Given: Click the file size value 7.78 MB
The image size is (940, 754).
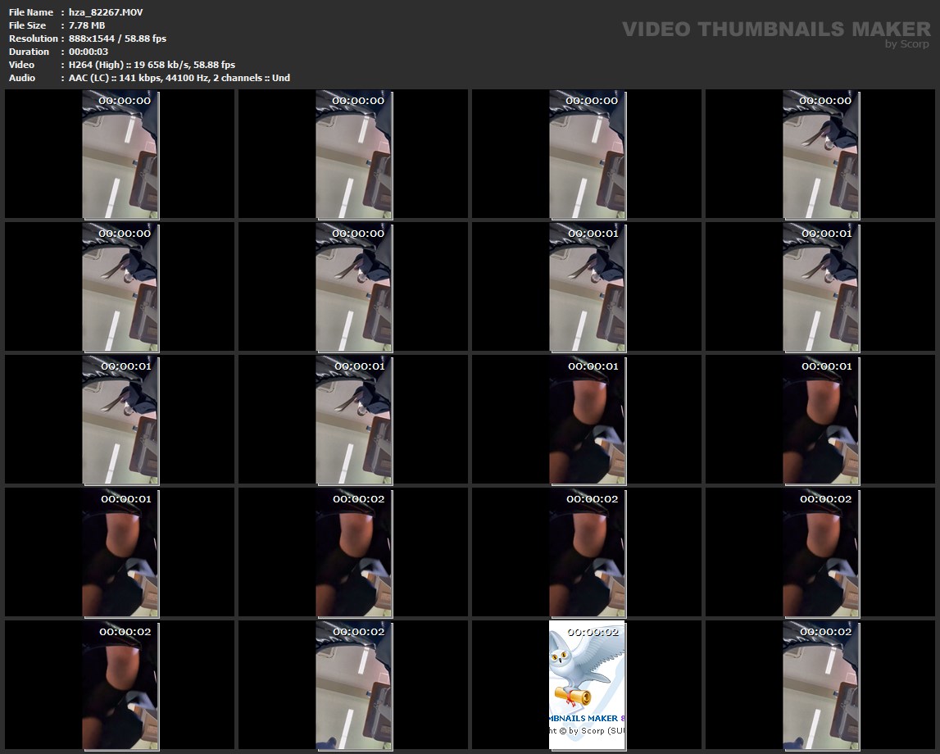Looking at the screenshot, I should pos(87,25).
